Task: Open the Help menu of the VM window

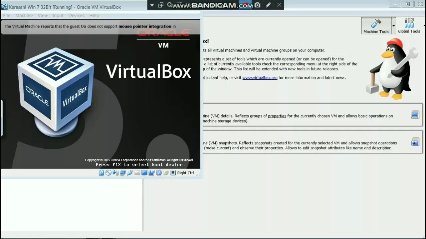Action: (94, 16)
